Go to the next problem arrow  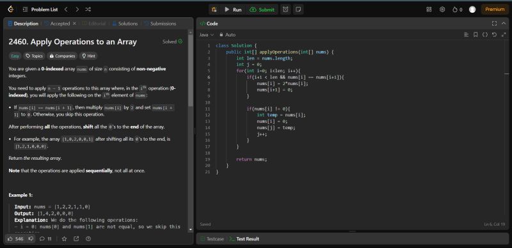[77, 10]
